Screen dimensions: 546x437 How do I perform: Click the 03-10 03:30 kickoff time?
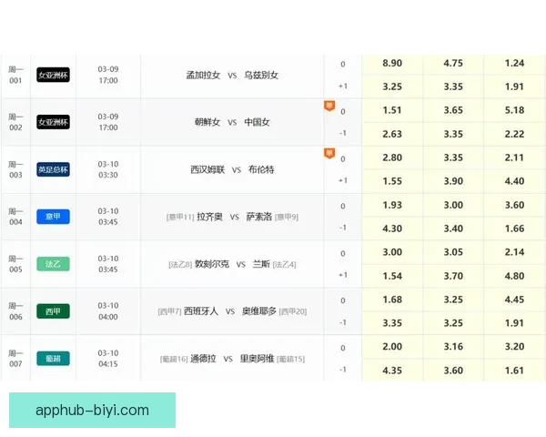pos(108,169)
